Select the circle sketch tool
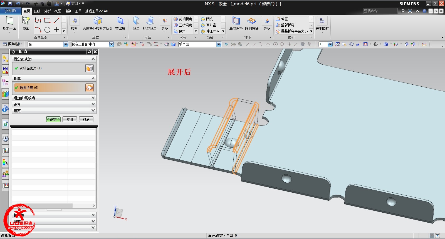This screenshot has height=239, width=445. tap(47, 30)
